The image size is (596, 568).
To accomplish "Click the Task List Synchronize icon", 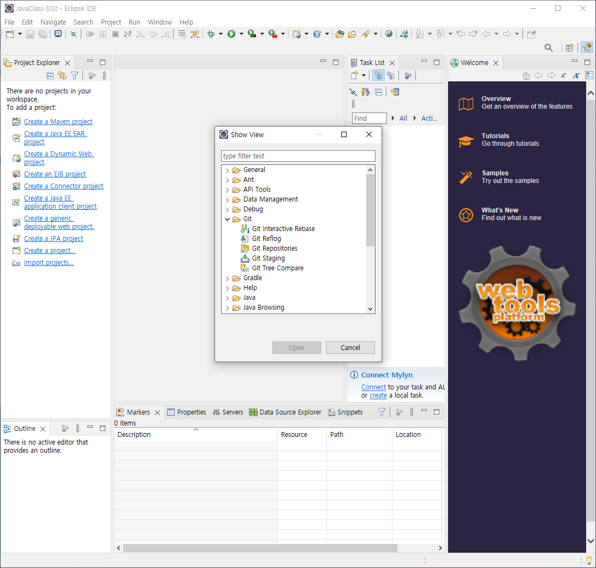I will coord(395,92).
